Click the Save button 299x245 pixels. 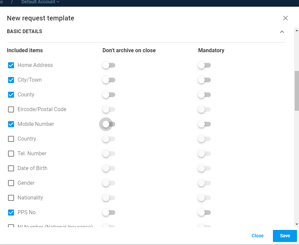point(285,236)
